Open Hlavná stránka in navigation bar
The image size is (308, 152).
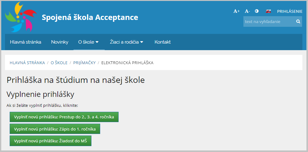(x=26, y=42)
